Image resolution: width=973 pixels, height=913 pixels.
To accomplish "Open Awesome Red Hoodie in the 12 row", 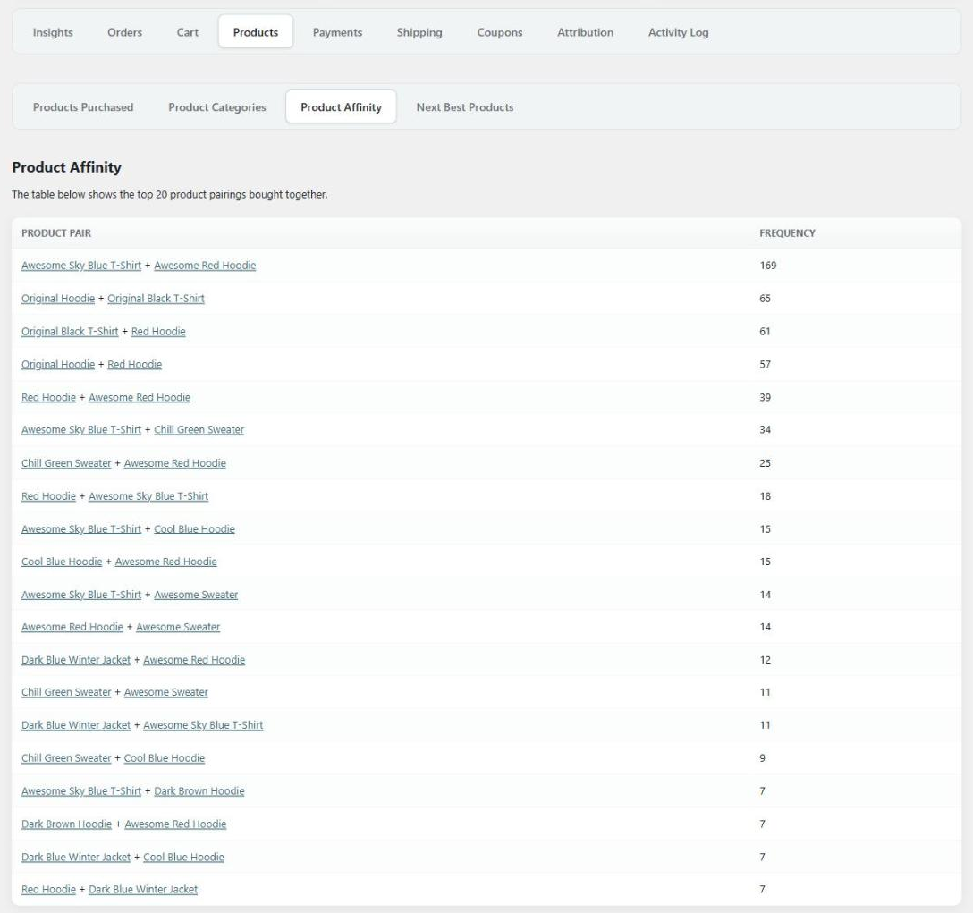I will coord(194,660).
